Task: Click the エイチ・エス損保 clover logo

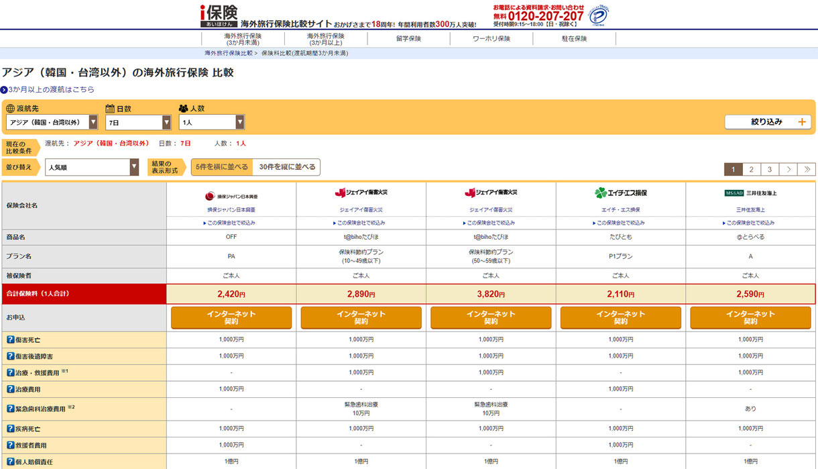Action: click(621, 193)
